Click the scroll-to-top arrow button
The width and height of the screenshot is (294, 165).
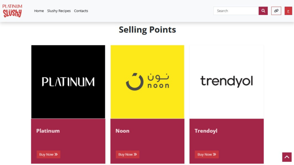[287, 157]
